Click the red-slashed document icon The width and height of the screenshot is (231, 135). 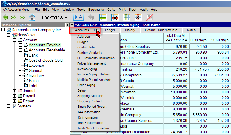150,17
